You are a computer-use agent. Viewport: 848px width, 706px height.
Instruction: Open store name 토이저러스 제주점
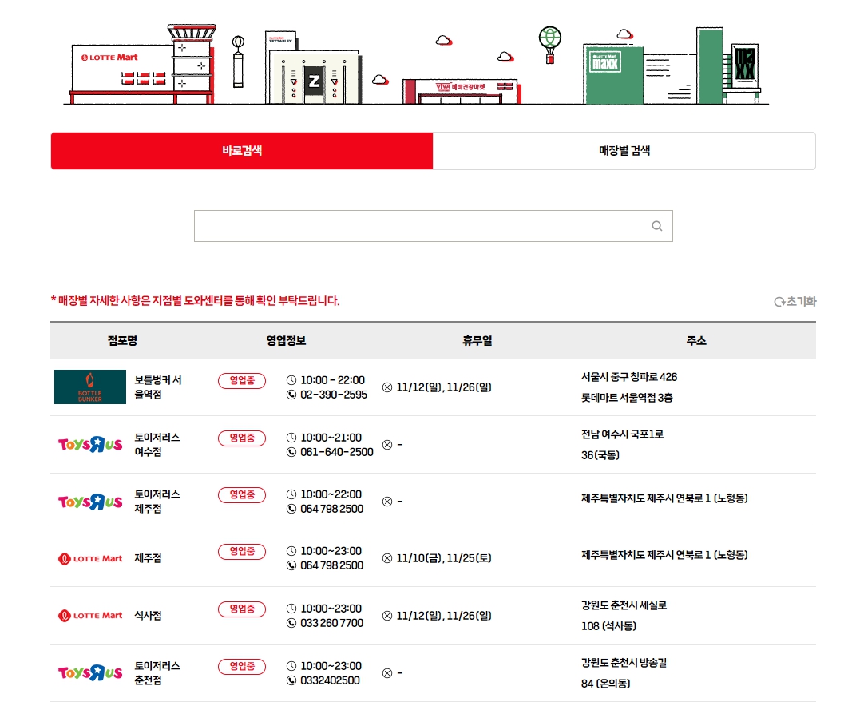tap(157, 502)
